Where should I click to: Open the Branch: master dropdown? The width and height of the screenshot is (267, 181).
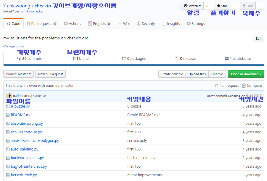click(x=18, y=74)
